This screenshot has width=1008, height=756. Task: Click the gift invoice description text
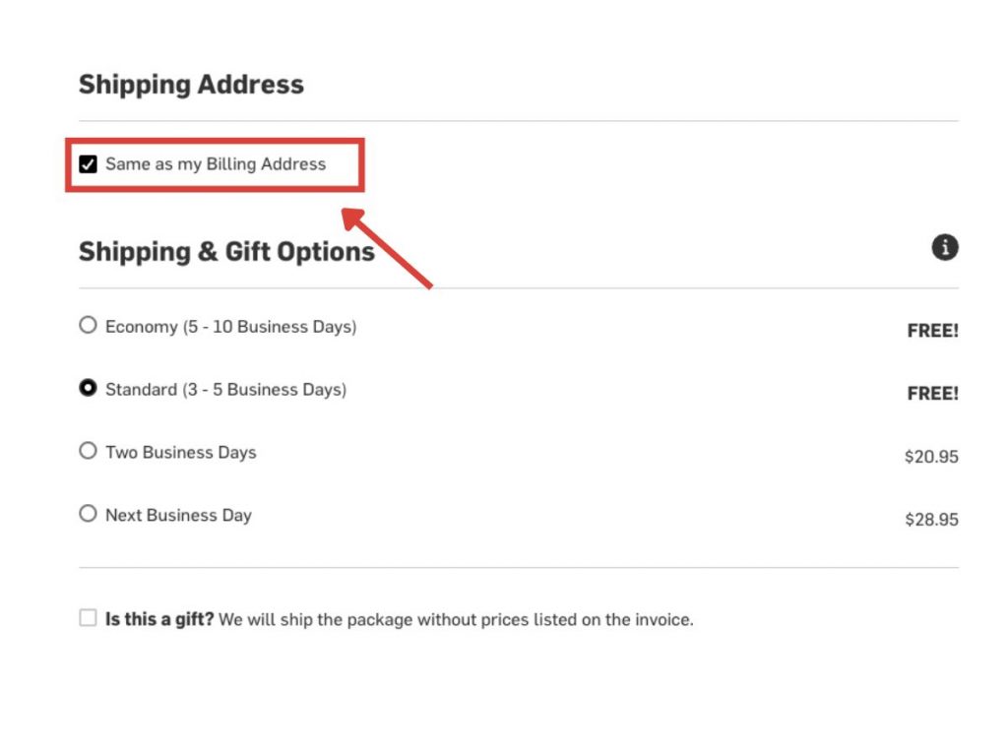click(456, 620)
